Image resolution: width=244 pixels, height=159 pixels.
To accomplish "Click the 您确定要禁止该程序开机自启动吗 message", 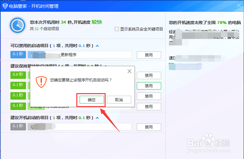I will 81,80.
